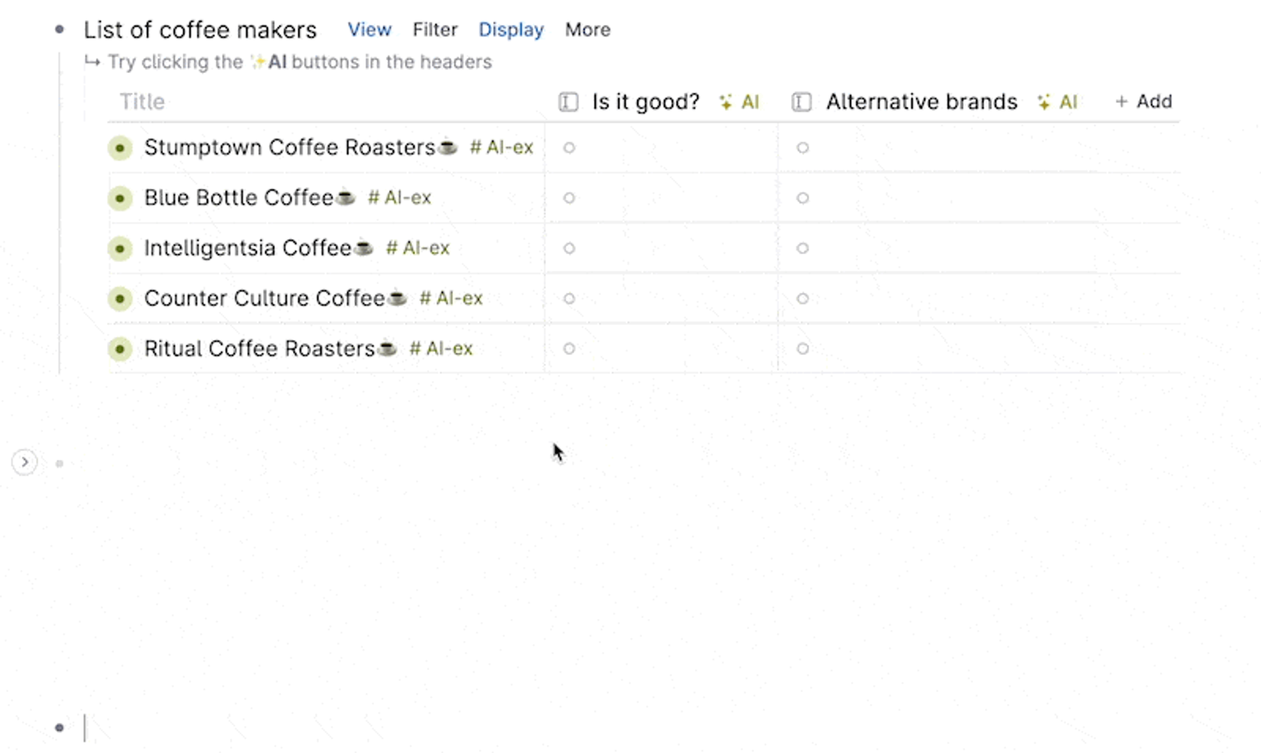Click the property type icon before "Alternative brands"
1261x753 pixels.
(x=801, y=101)
